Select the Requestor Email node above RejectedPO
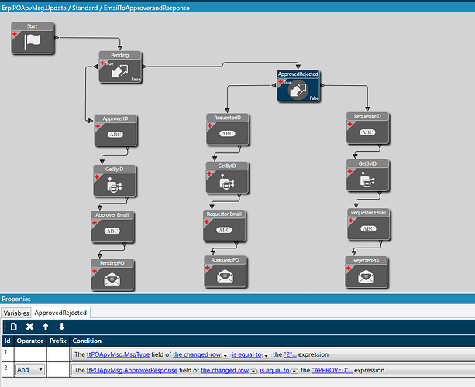Screen dimensions: 475x387 [x=368, y=224]
